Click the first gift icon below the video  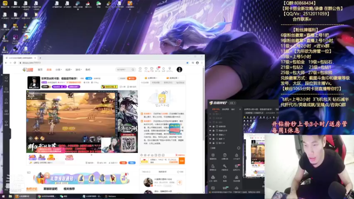pos(32,157)
